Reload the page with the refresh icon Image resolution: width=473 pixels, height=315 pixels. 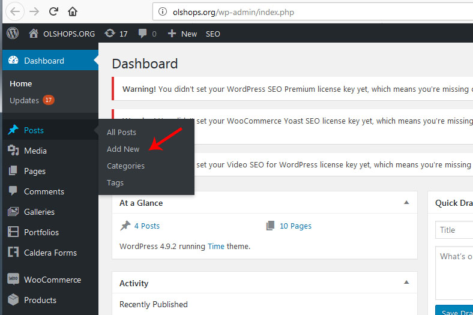coord(53,11)
